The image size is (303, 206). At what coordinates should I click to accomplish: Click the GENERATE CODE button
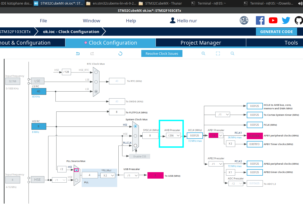276,31
